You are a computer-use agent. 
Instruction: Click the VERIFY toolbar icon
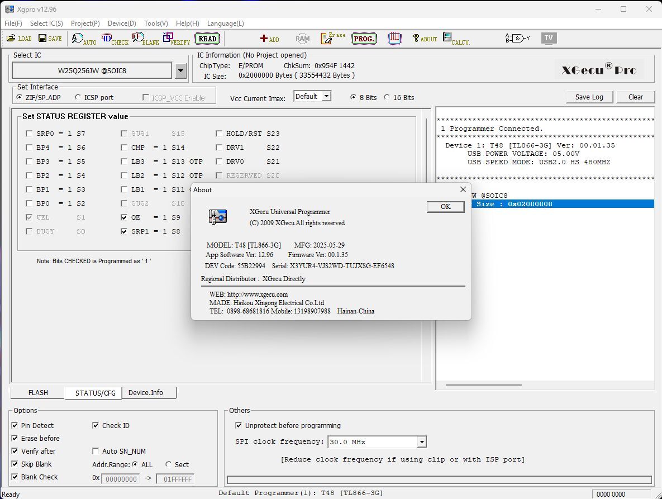point(177,39)
